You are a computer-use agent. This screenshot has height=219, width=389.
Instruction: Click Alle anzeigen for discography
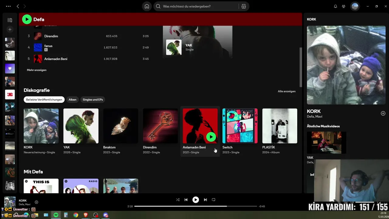point(287,91)
